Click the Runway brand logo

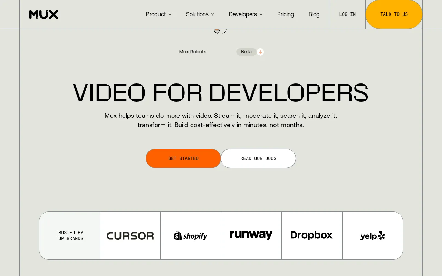point(251,235)
